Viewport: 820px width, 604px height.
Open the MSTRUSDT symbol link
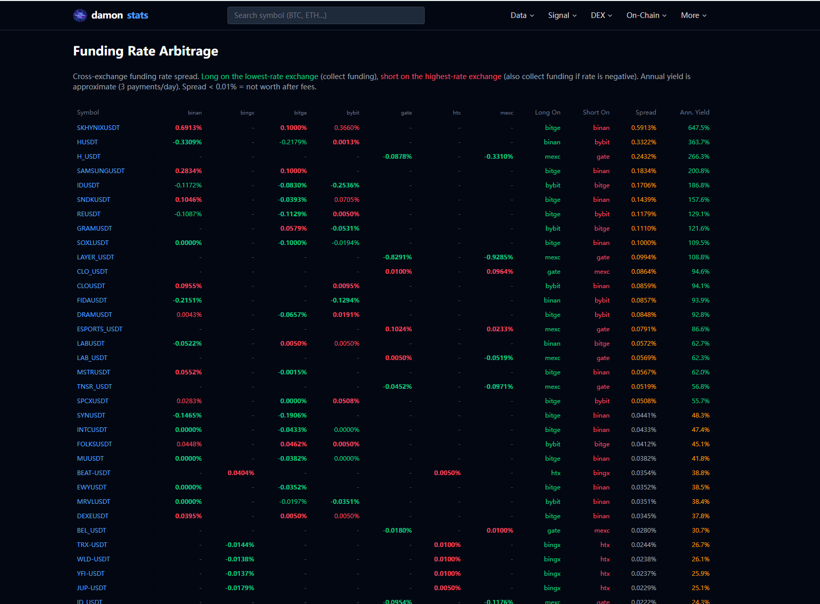[93, 372]
